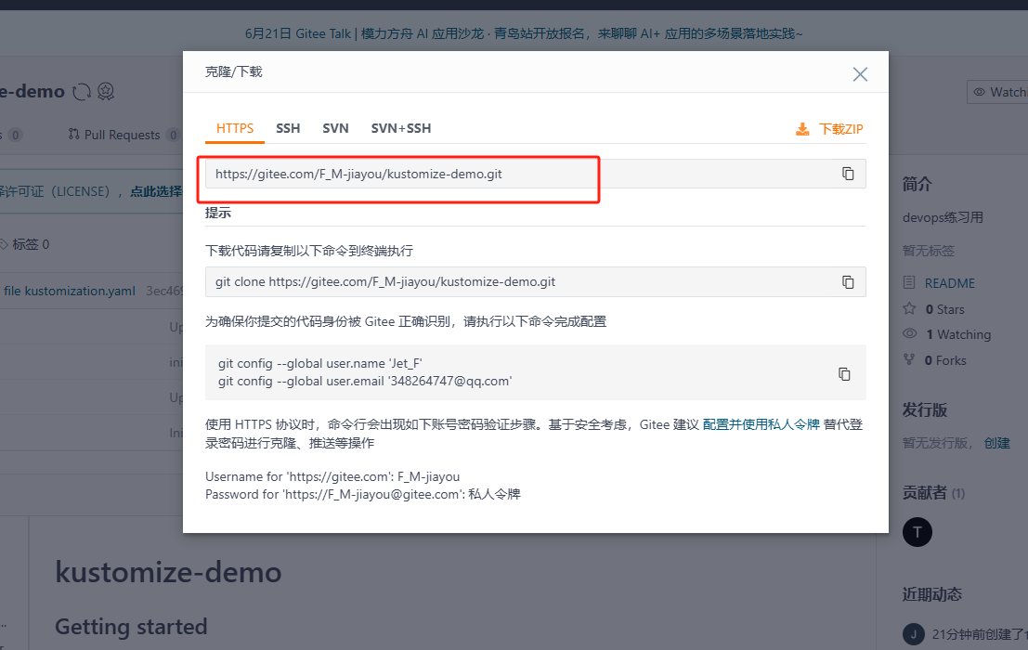Switch to the SSH tab

tap(288, 128)
